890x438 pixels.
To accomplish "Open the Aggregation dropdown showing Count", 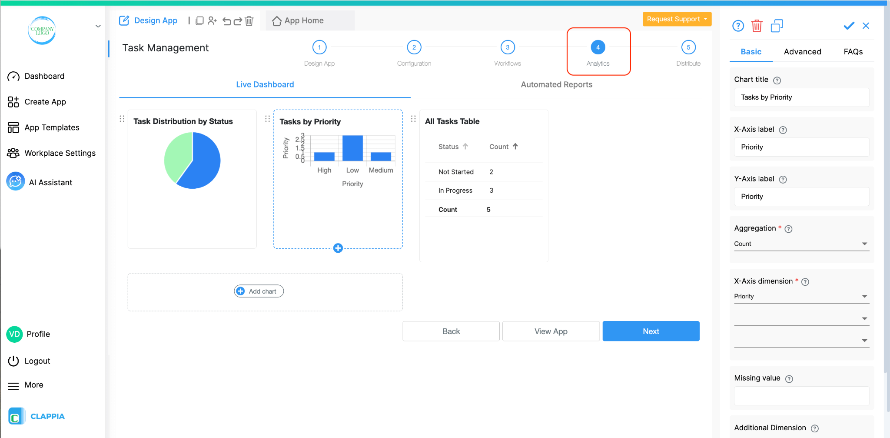I will coord(801,244).
